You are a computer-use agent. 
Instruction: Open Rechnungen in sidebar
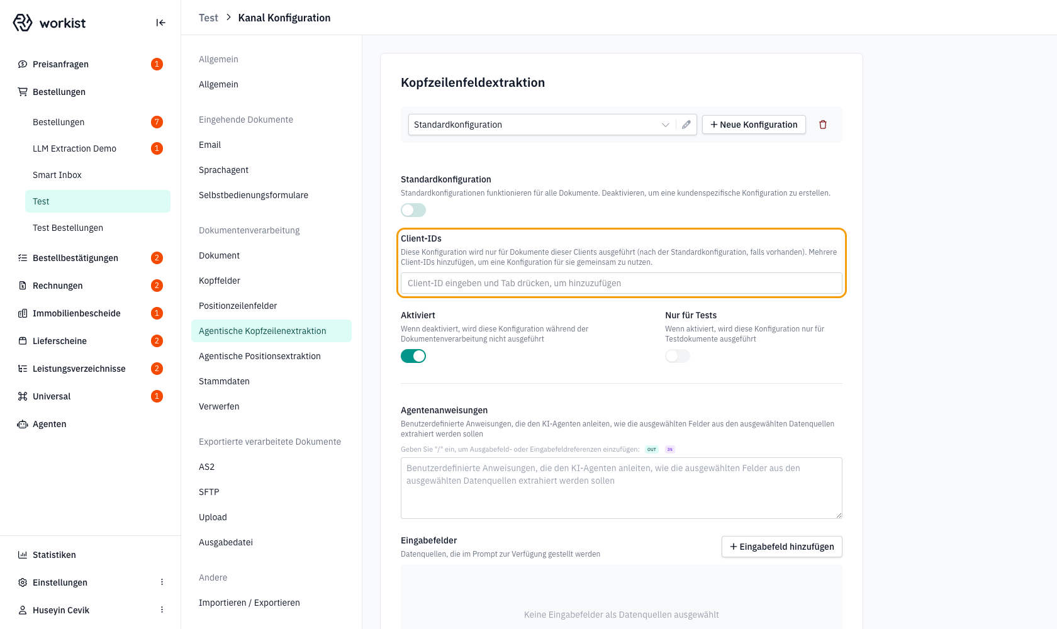pyautogui.click(x=90, y=286)
